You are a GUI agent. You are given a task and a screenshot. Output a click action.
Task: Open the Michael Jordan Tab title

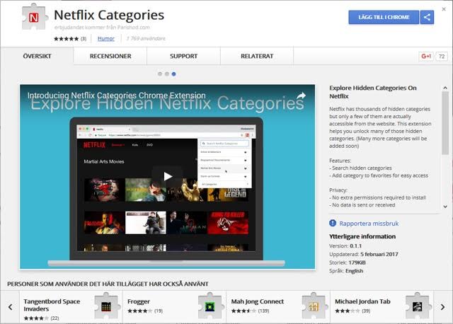(362, 301)
